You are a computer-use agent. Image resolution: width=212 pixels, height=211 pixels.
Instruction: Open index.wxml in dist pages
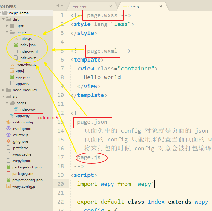[28, 51]
